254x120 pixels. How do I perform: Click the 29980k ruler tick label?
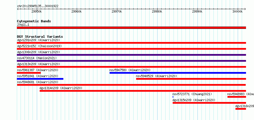[x=157, y=11]
